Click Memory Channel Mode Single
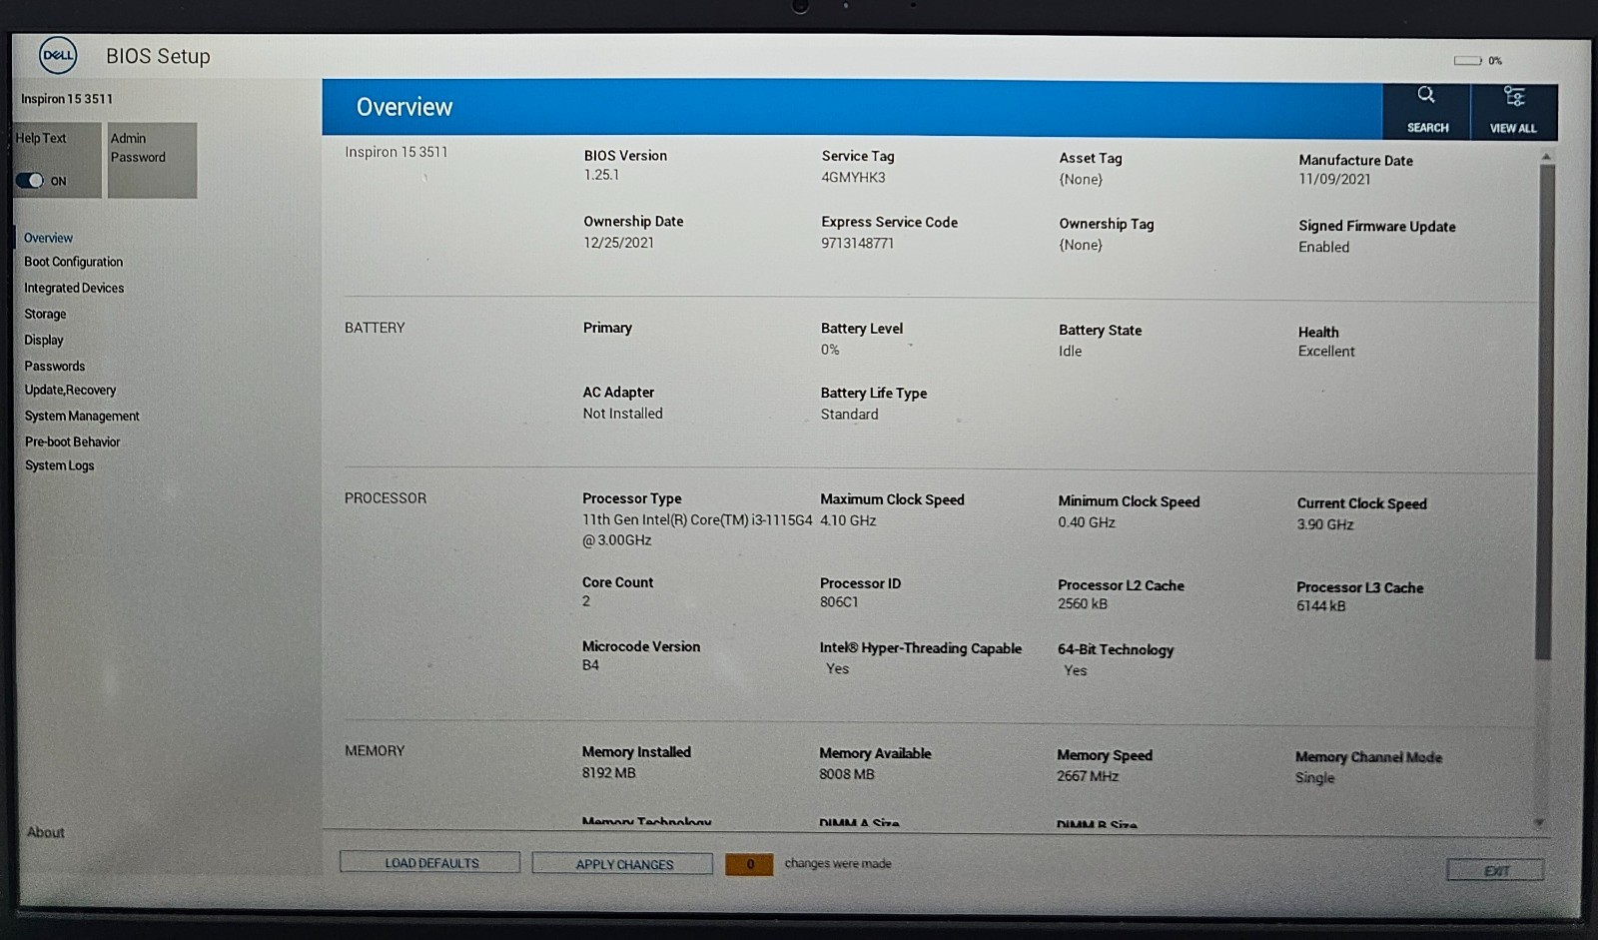 click(1314, 778)
